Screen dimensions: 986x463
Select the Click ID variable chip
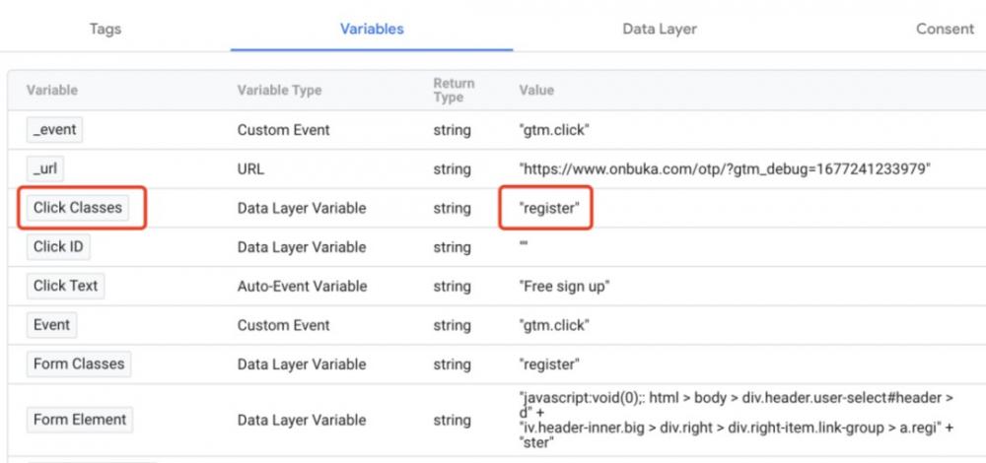coord(58,247)
